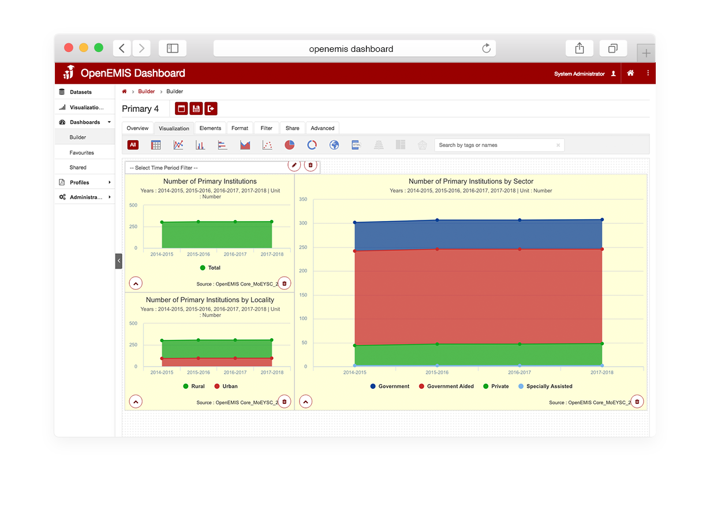Select the greyed pyramid chart icon

point(379,145)
